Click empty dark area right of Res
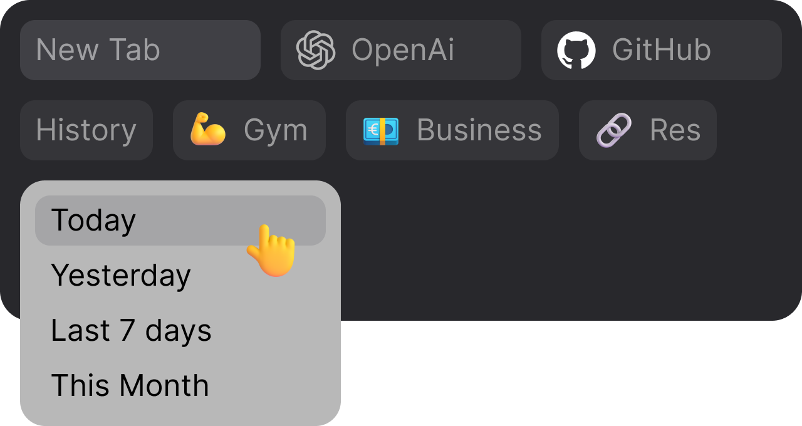802x426 pixels. (758, 130)
